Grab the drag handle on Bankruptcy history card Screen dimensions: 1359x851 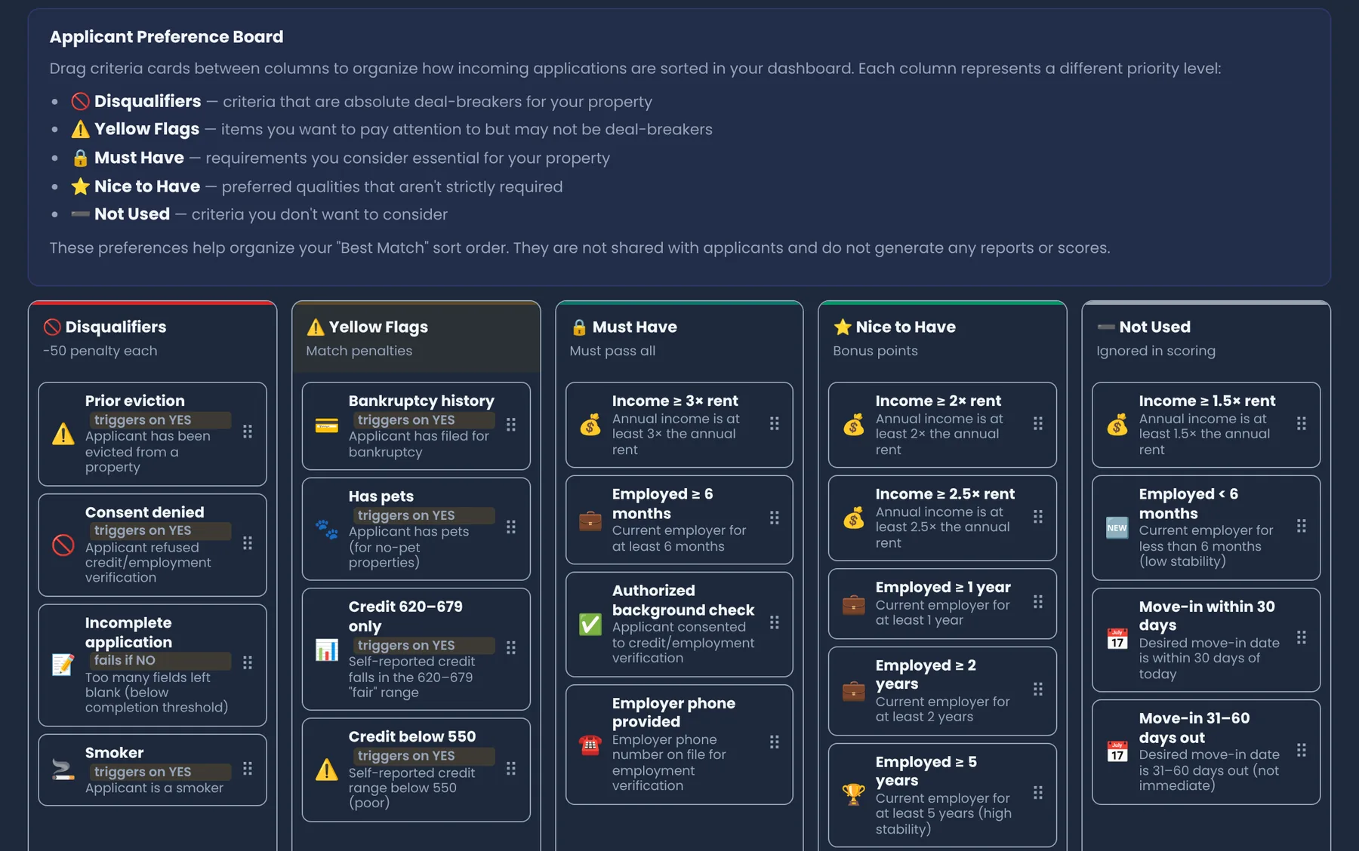click(511, 425)
